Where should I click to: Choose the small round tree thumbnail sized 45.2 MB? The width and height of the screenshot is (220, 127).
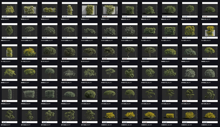pos(190,10)
